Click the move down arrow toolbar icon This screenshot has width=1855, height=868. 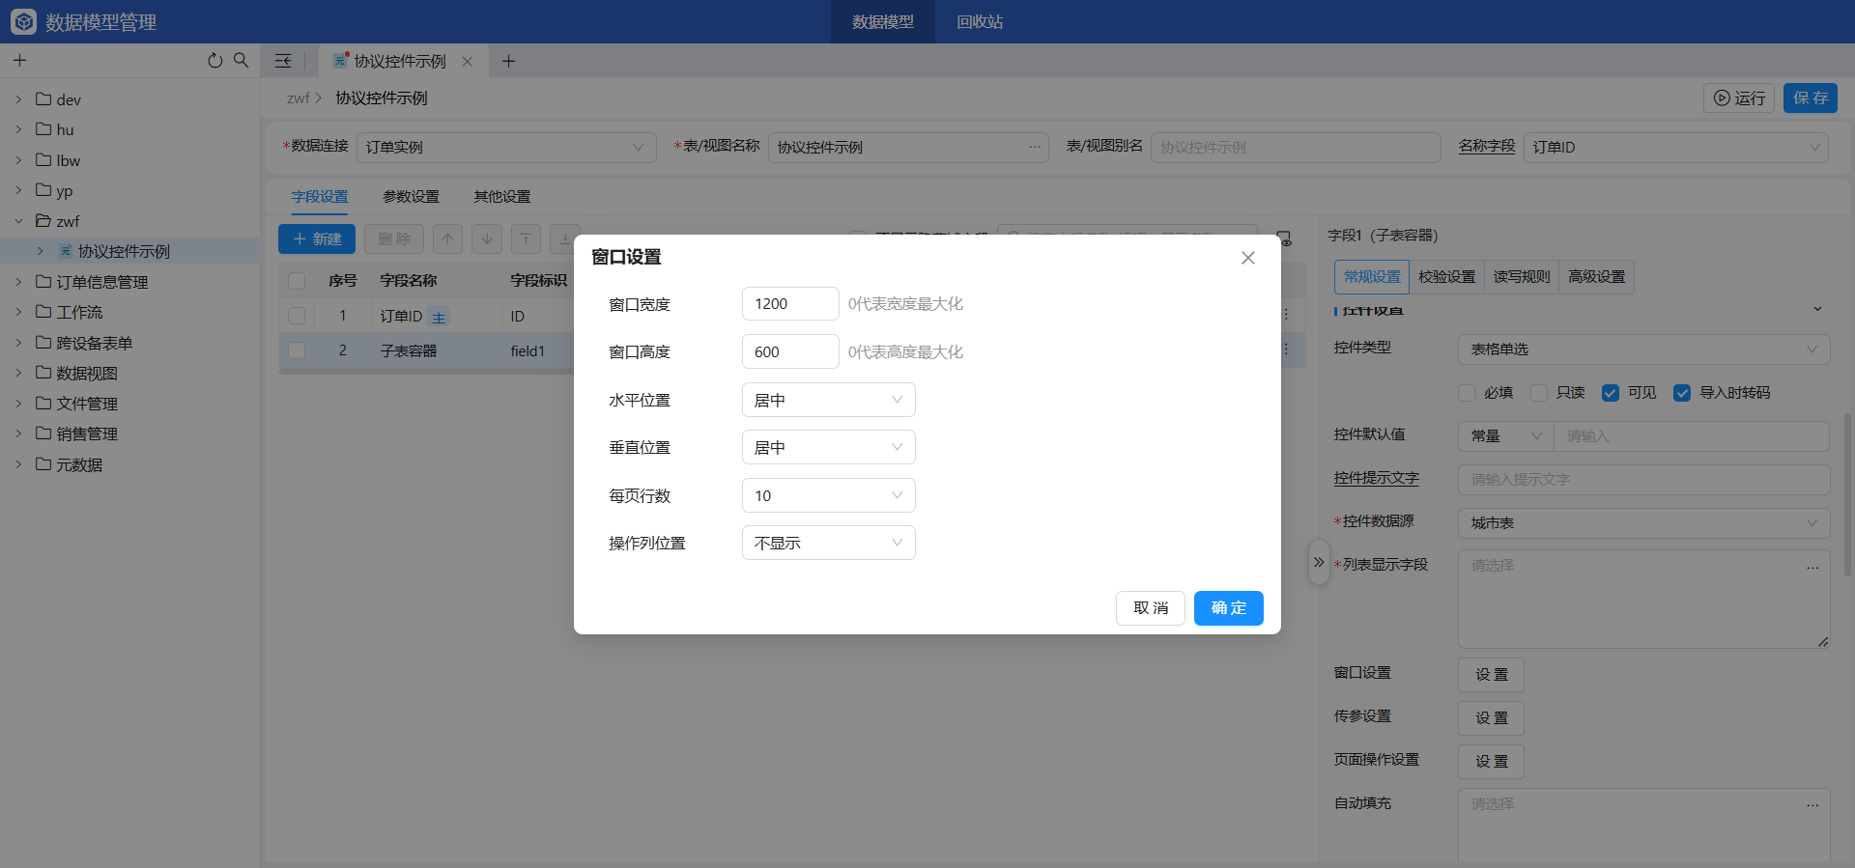coord(487,238)
